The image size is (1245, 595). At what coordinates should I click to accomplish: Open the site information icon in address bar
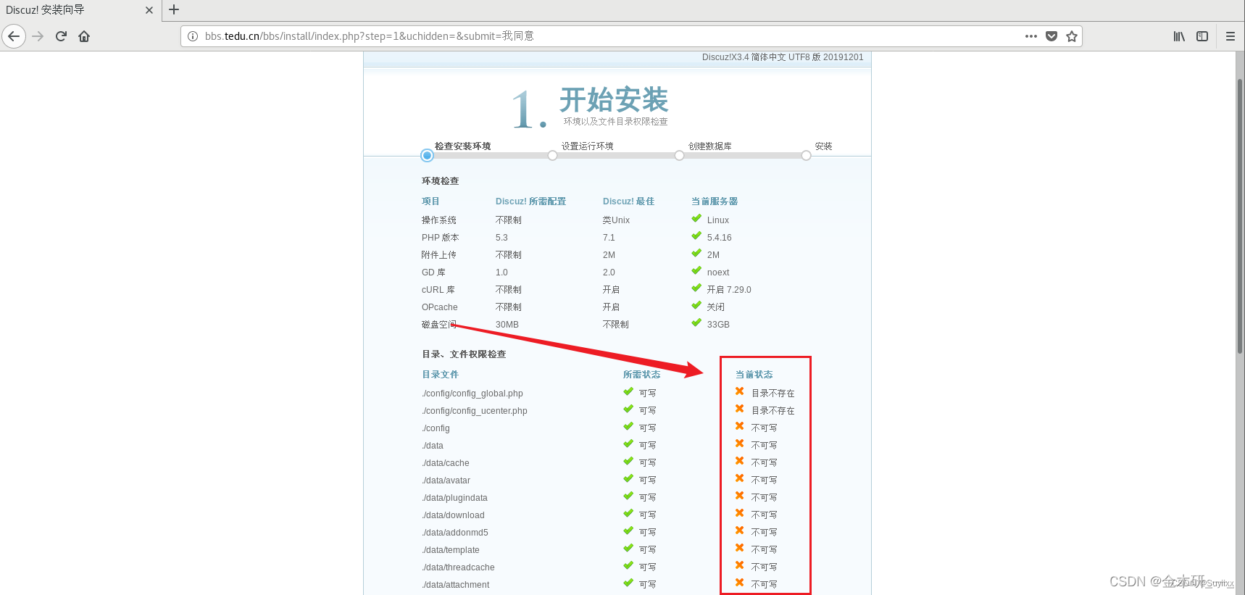[x=193, y=36]
